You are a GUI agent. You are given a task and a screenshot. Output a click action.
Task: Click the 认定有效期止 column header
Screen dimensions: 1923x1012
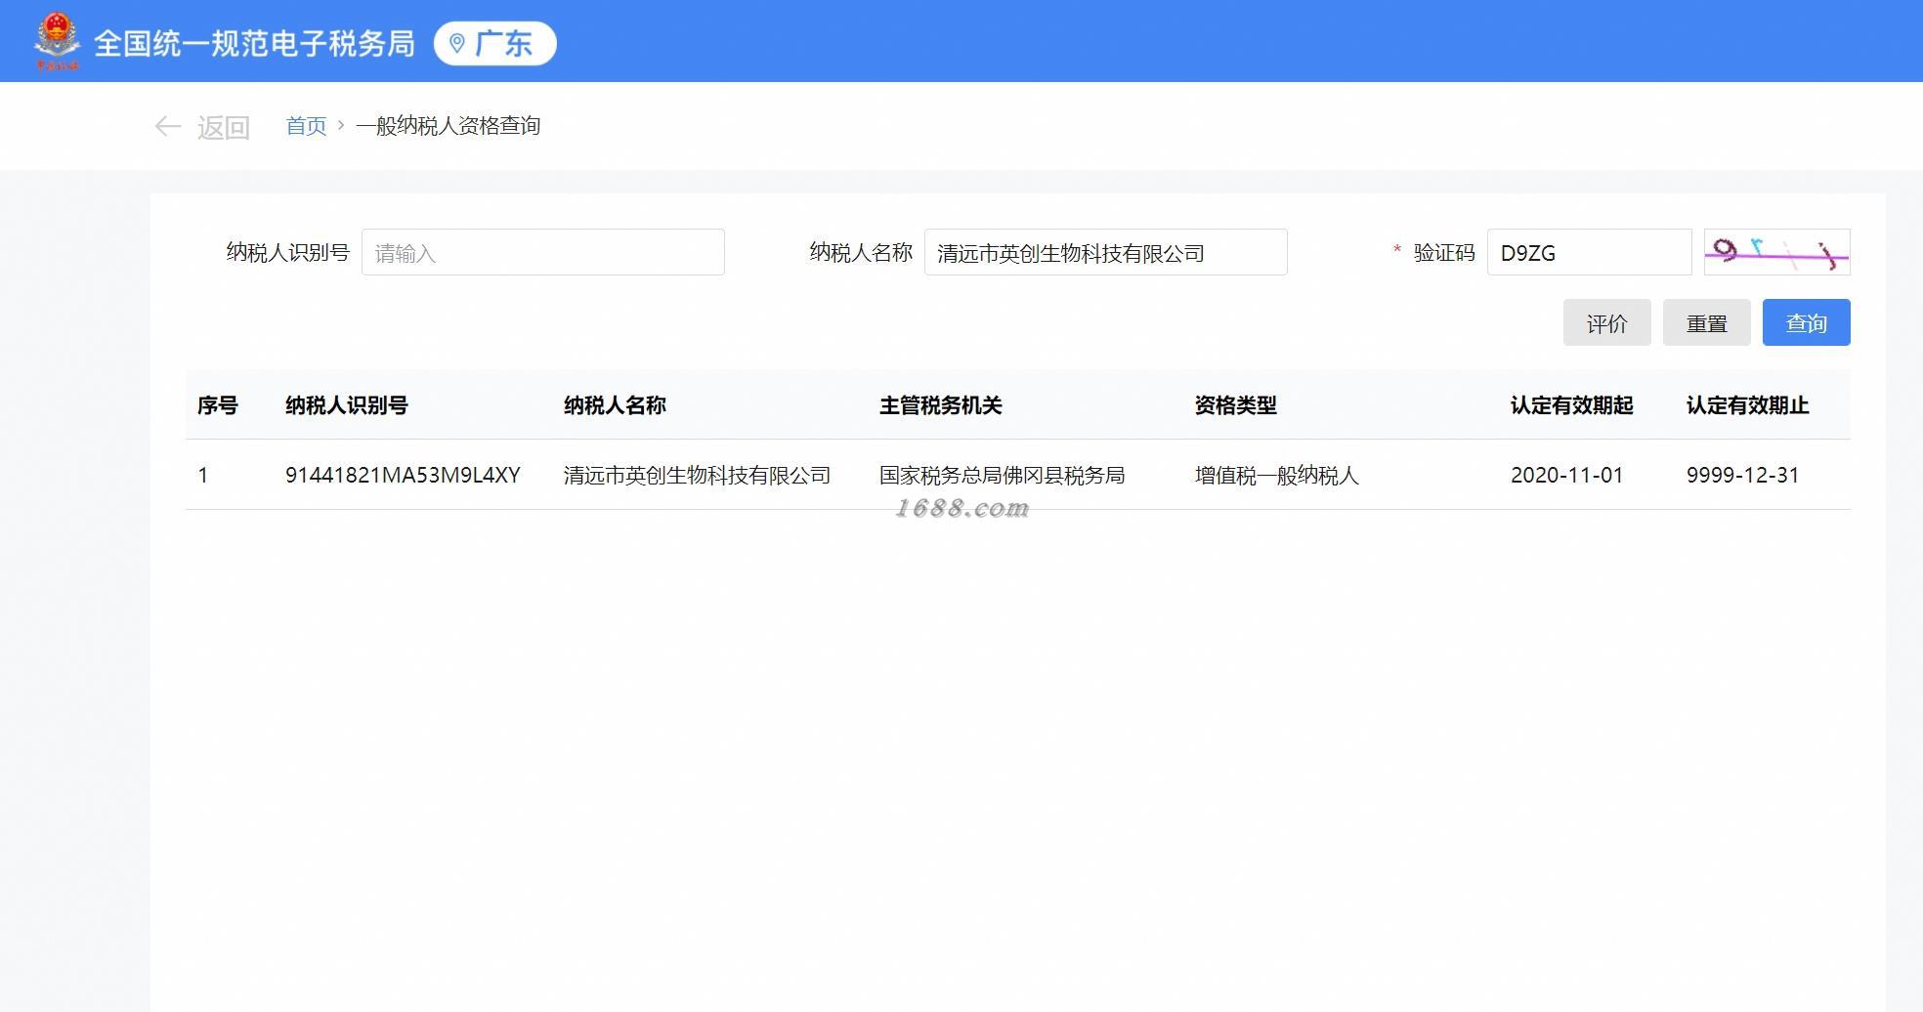[1748, 405]
